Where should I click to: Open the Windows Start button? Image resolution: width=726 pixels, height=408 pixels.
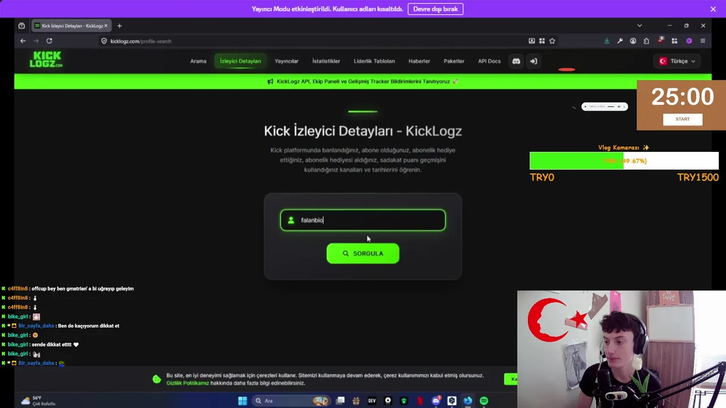(x=242, y=401)
